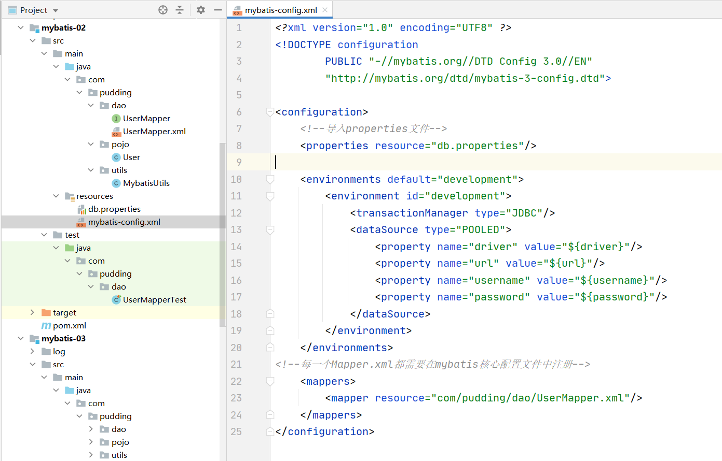Fold the configuration tag at line 6

click(x=270, y=112)
